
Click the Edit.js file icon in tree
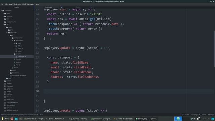[16, 46]
